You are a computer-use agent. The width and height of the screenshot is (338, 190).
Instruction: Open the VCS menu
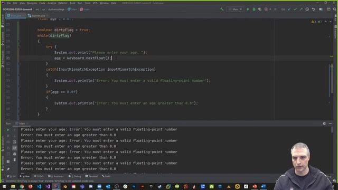pyautogui.click(x=95, y=3)
